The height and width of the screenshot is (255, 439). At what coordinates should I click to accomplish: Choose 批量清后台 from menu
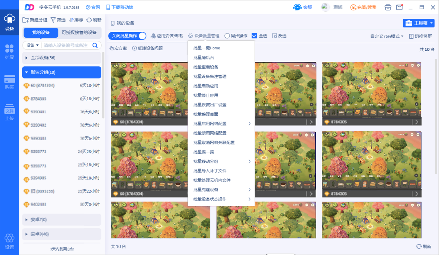[221, 58]
